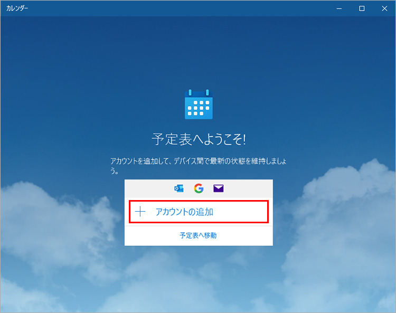This screenshot has height=313, width=396.
Task: Click the Google account icon
Action: click(199, 188)
